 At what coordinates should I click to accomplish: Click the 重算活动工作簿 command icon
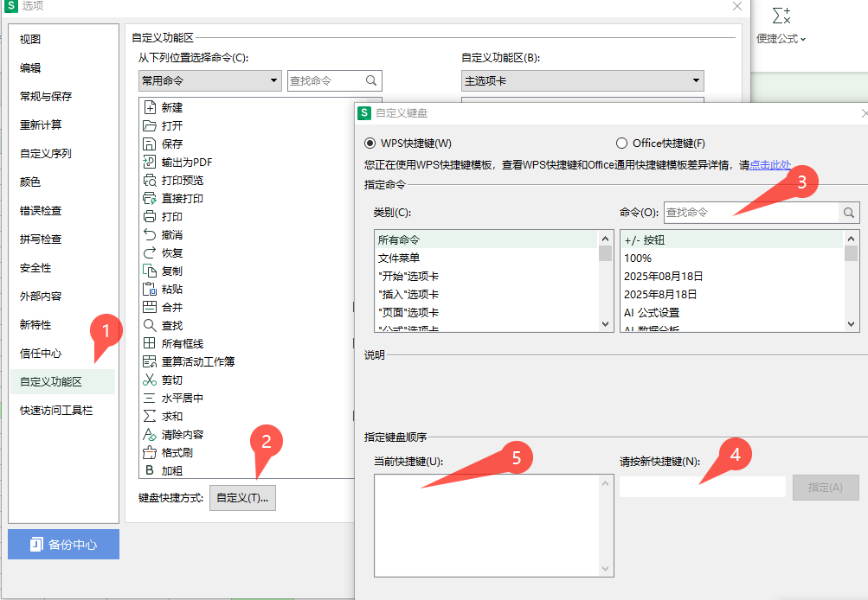point(150,361)
